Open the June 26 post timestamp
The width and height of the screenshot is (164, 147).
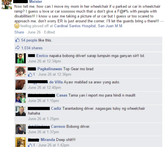pyautogui.click(x=34, y=32)
